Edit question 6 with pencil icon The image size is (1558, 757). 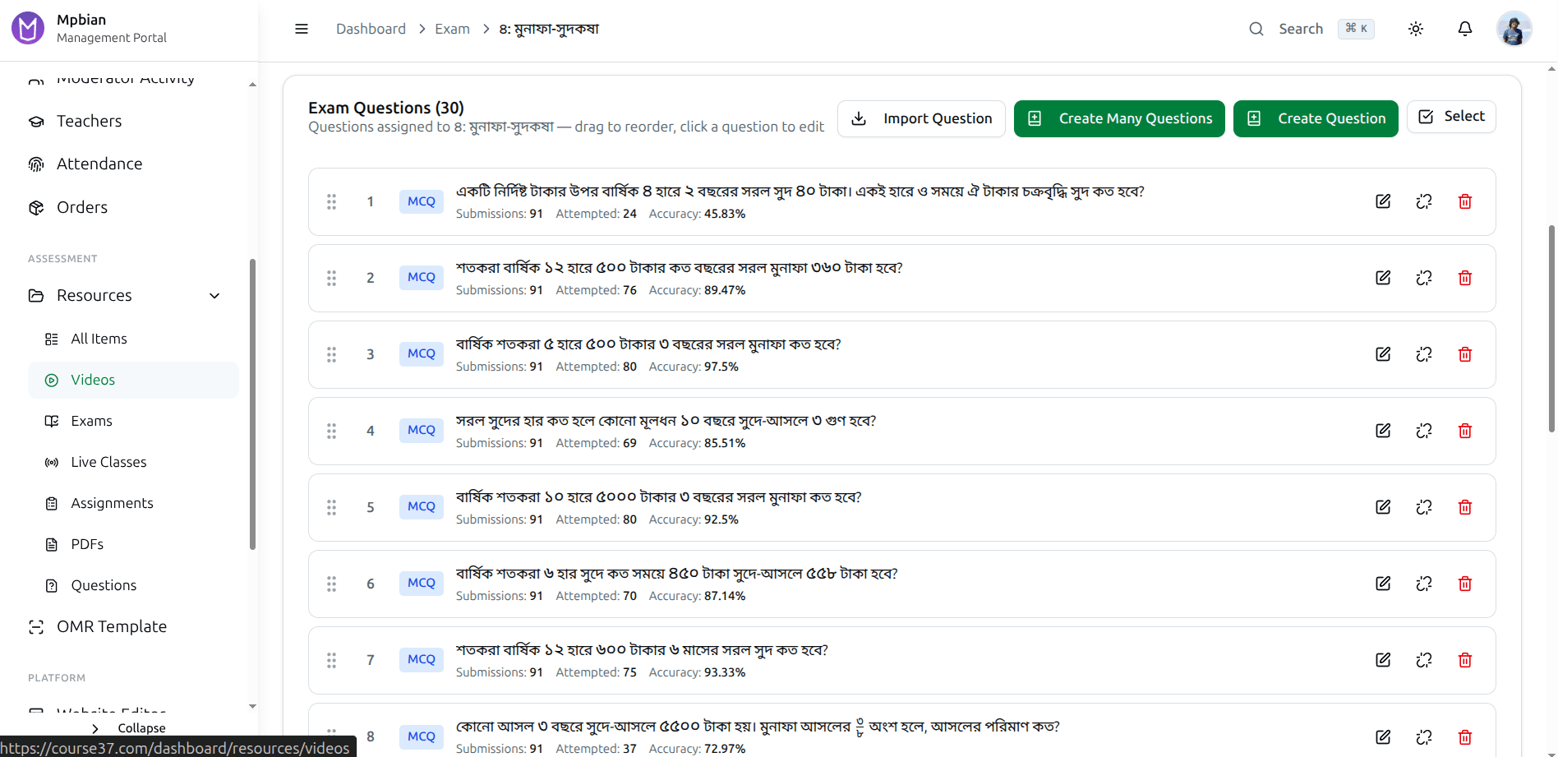click(1383, 584)
